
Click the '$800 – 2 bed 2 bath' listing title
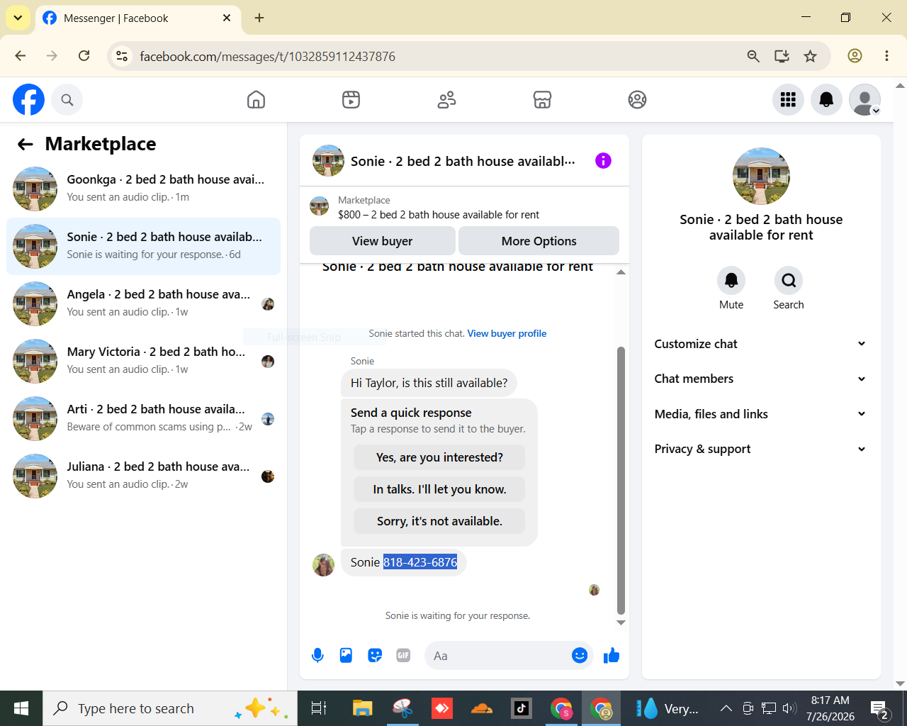439,215
